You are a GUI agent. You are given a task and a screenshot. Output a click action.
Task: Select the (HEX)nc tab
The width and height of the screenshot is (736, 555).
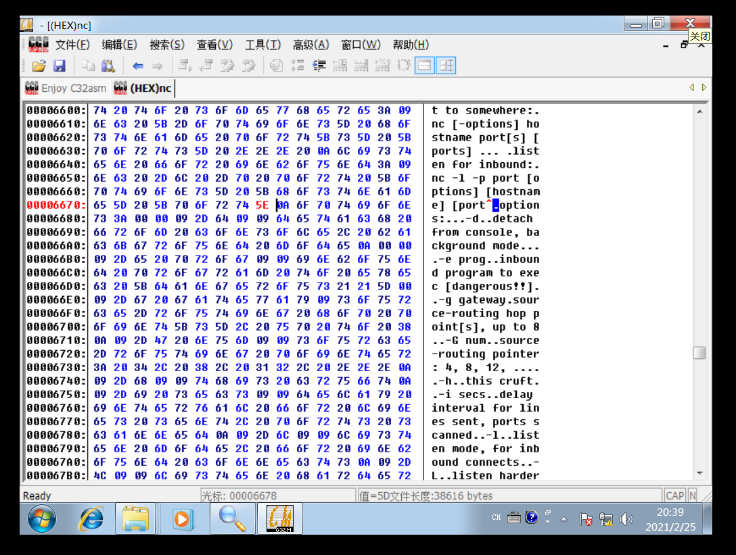pyautogui.click(x=143, y=88)
